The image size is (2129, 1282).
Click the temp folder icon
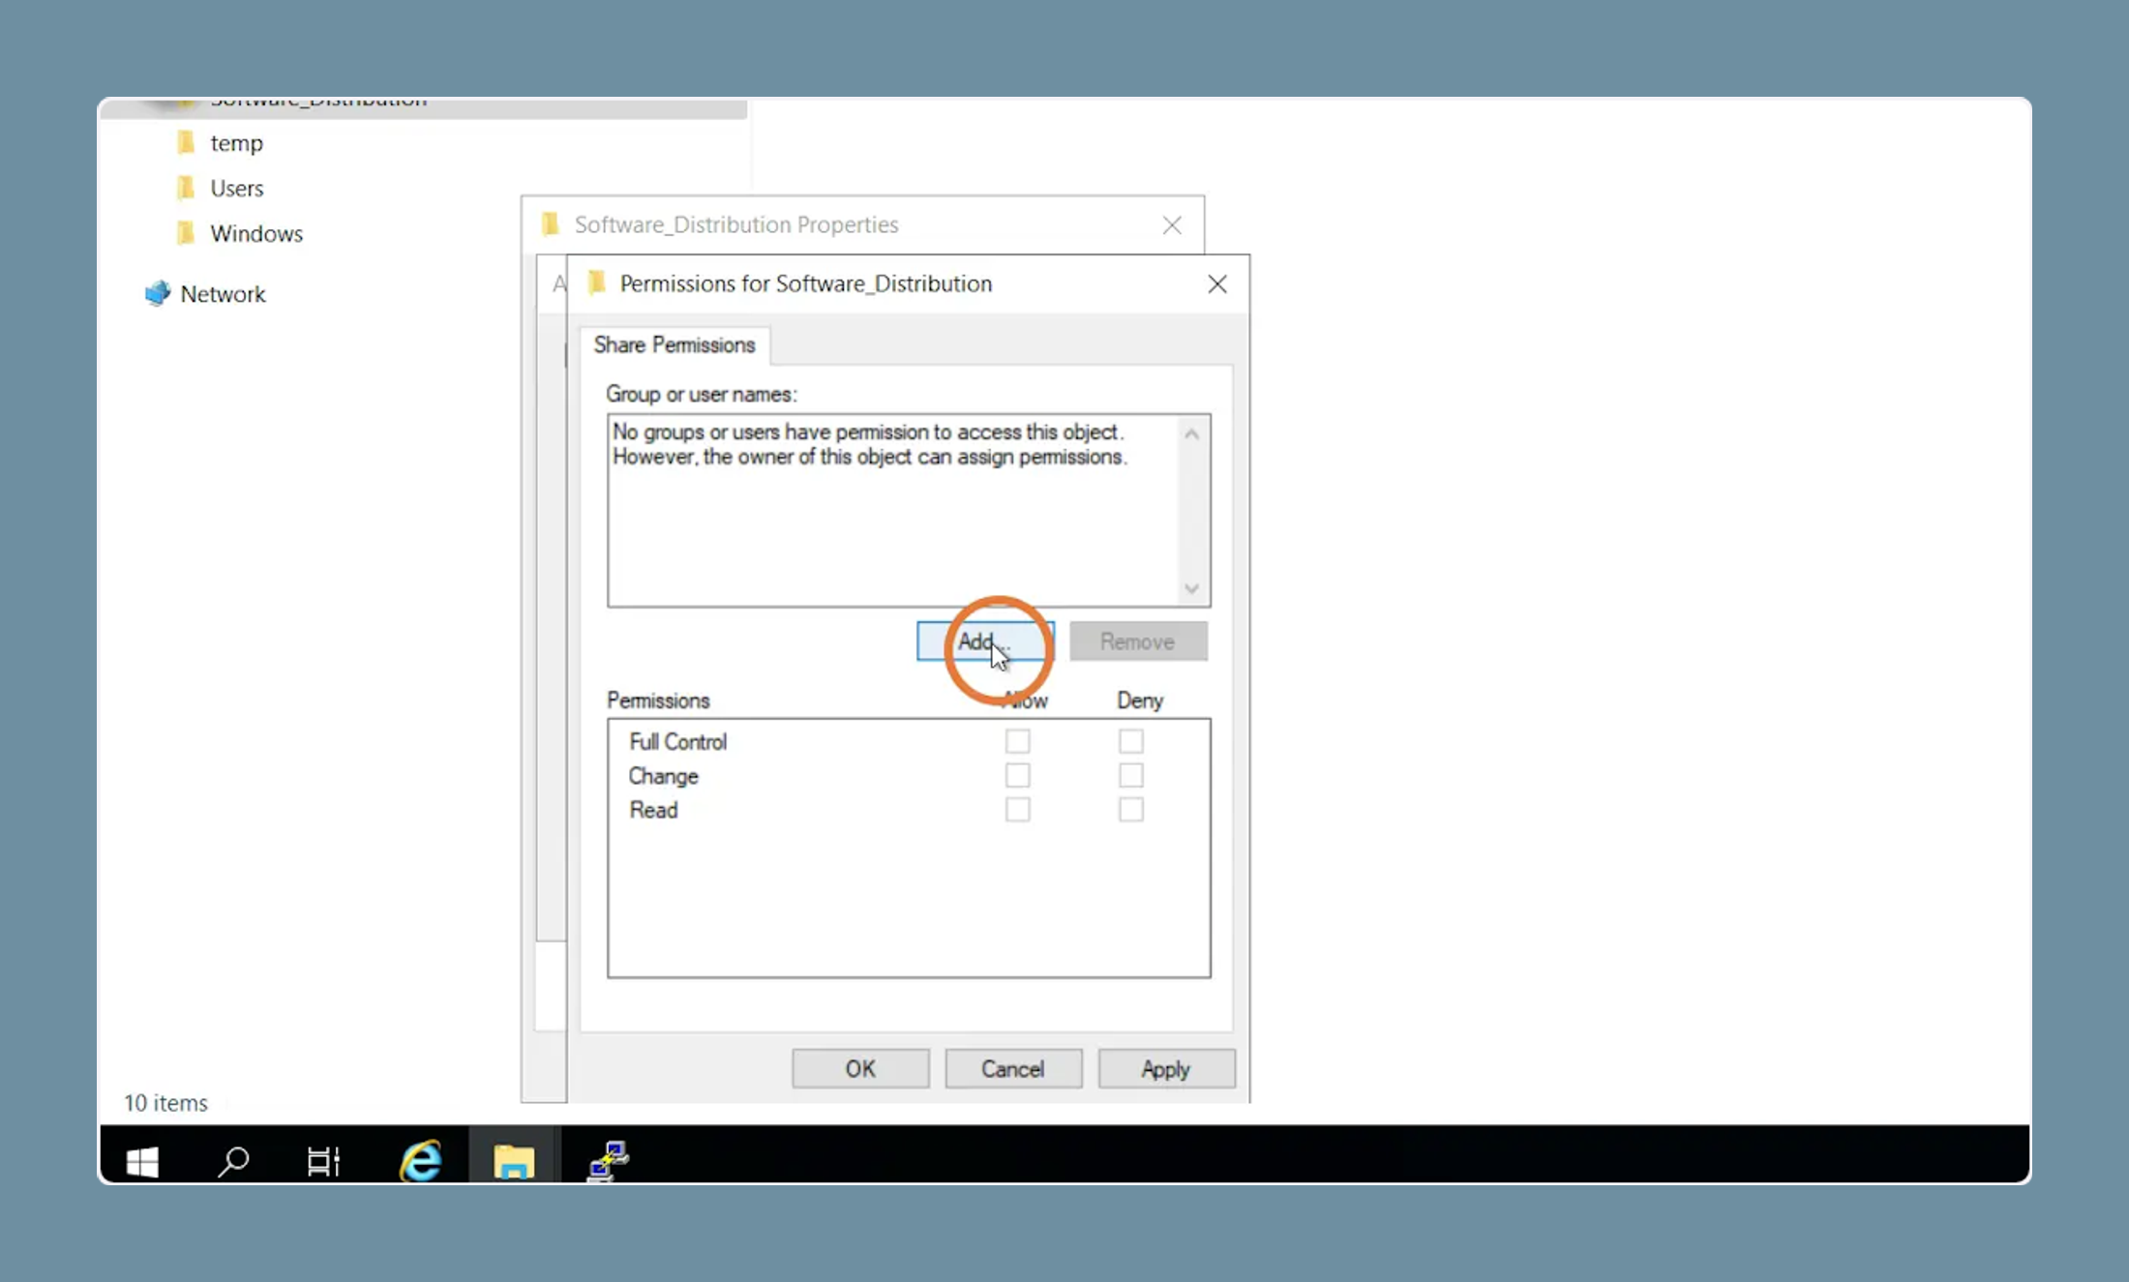click(x=186, y=143)
